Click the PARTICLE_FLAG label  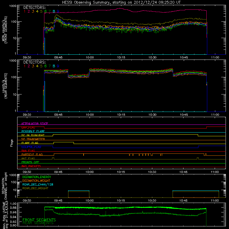[x=32, y=154]
